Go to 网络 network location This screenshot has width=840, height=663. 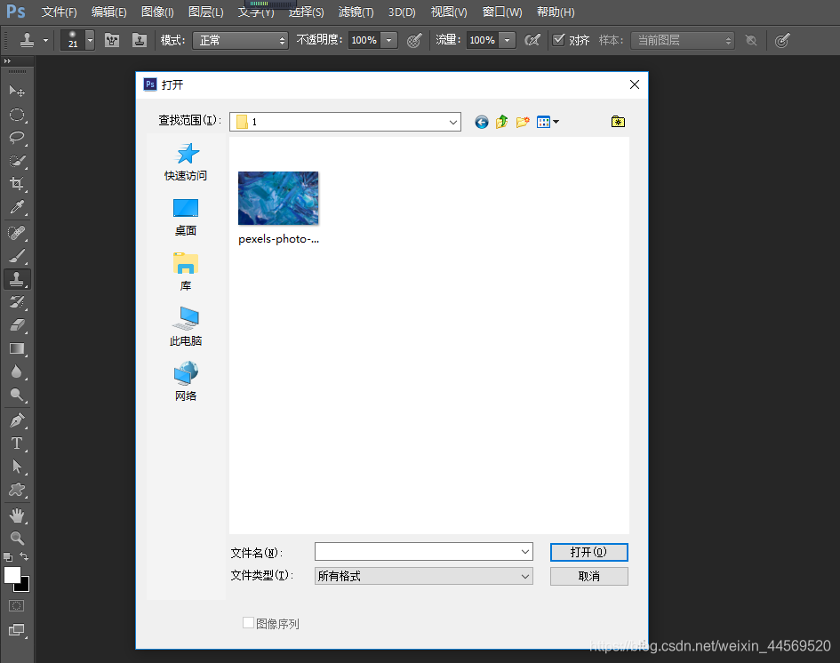[x=186, y=381]
